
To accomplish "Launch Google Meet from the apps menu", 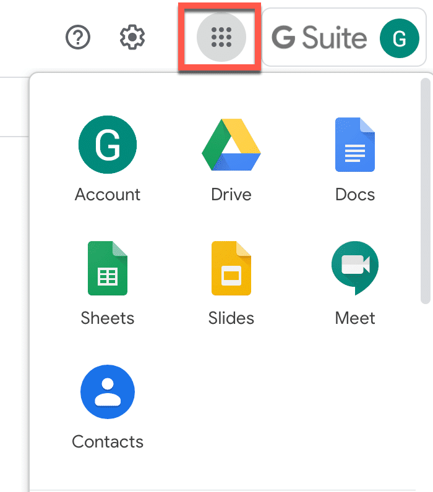I will pos(355,268).
